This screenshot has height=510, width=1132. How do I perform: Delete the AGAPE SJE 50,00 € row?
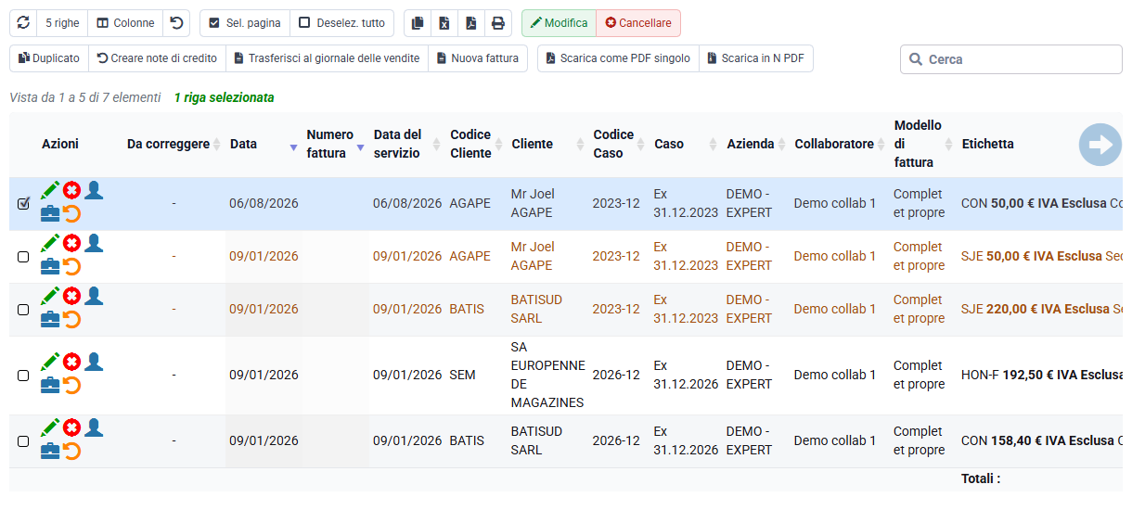tap(71, 243)
